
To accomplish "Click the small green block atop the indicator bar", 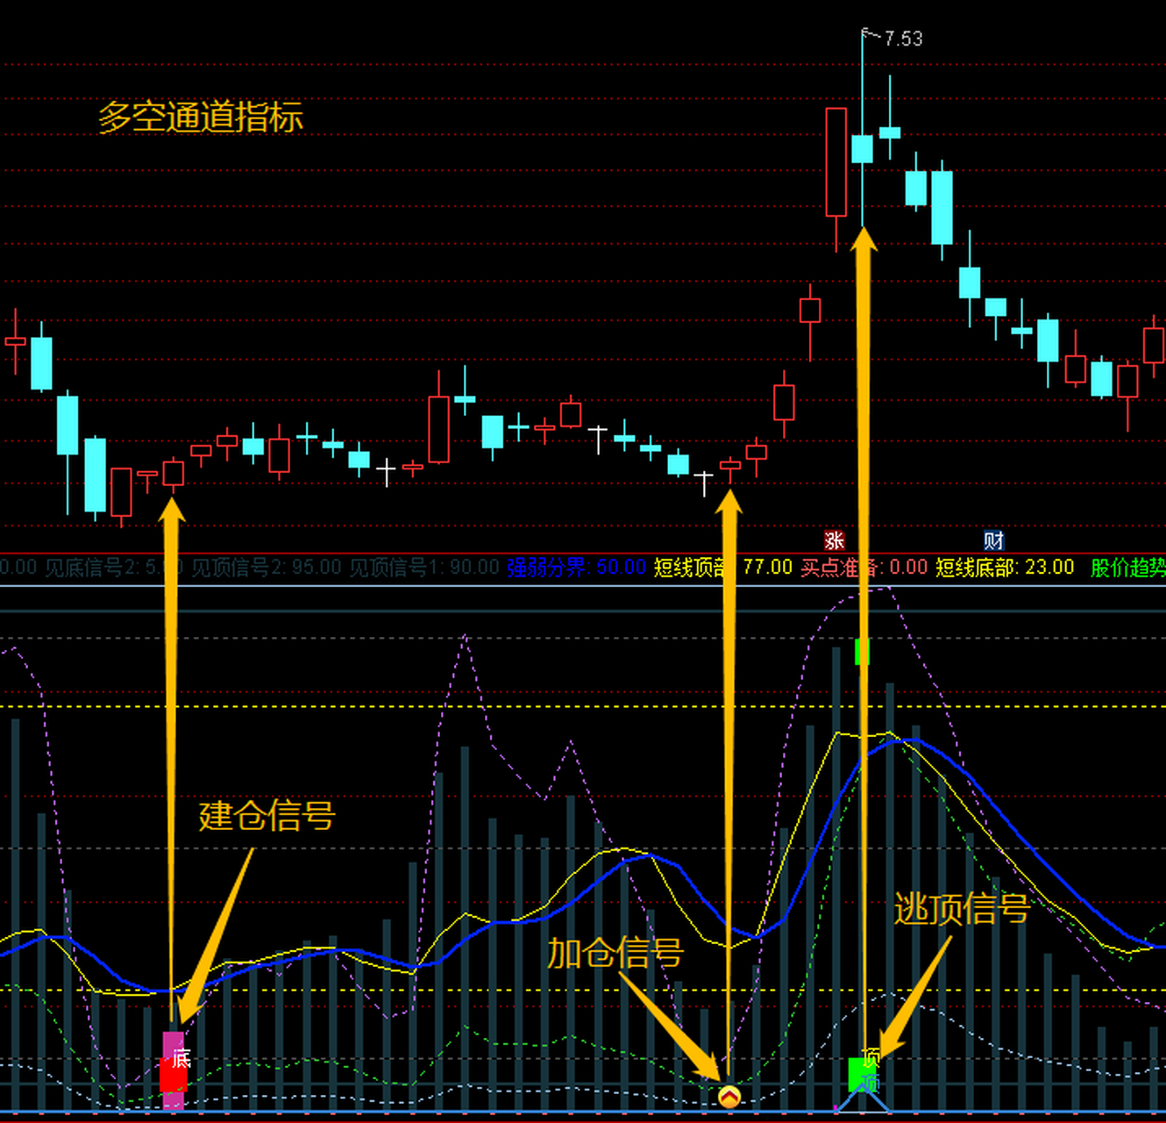I will coord(862,652).
